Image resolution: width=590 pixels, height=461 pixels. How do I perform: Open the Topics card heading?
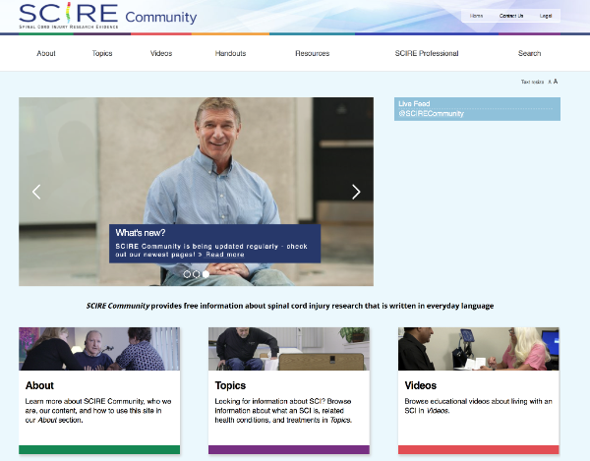(230, 385)
